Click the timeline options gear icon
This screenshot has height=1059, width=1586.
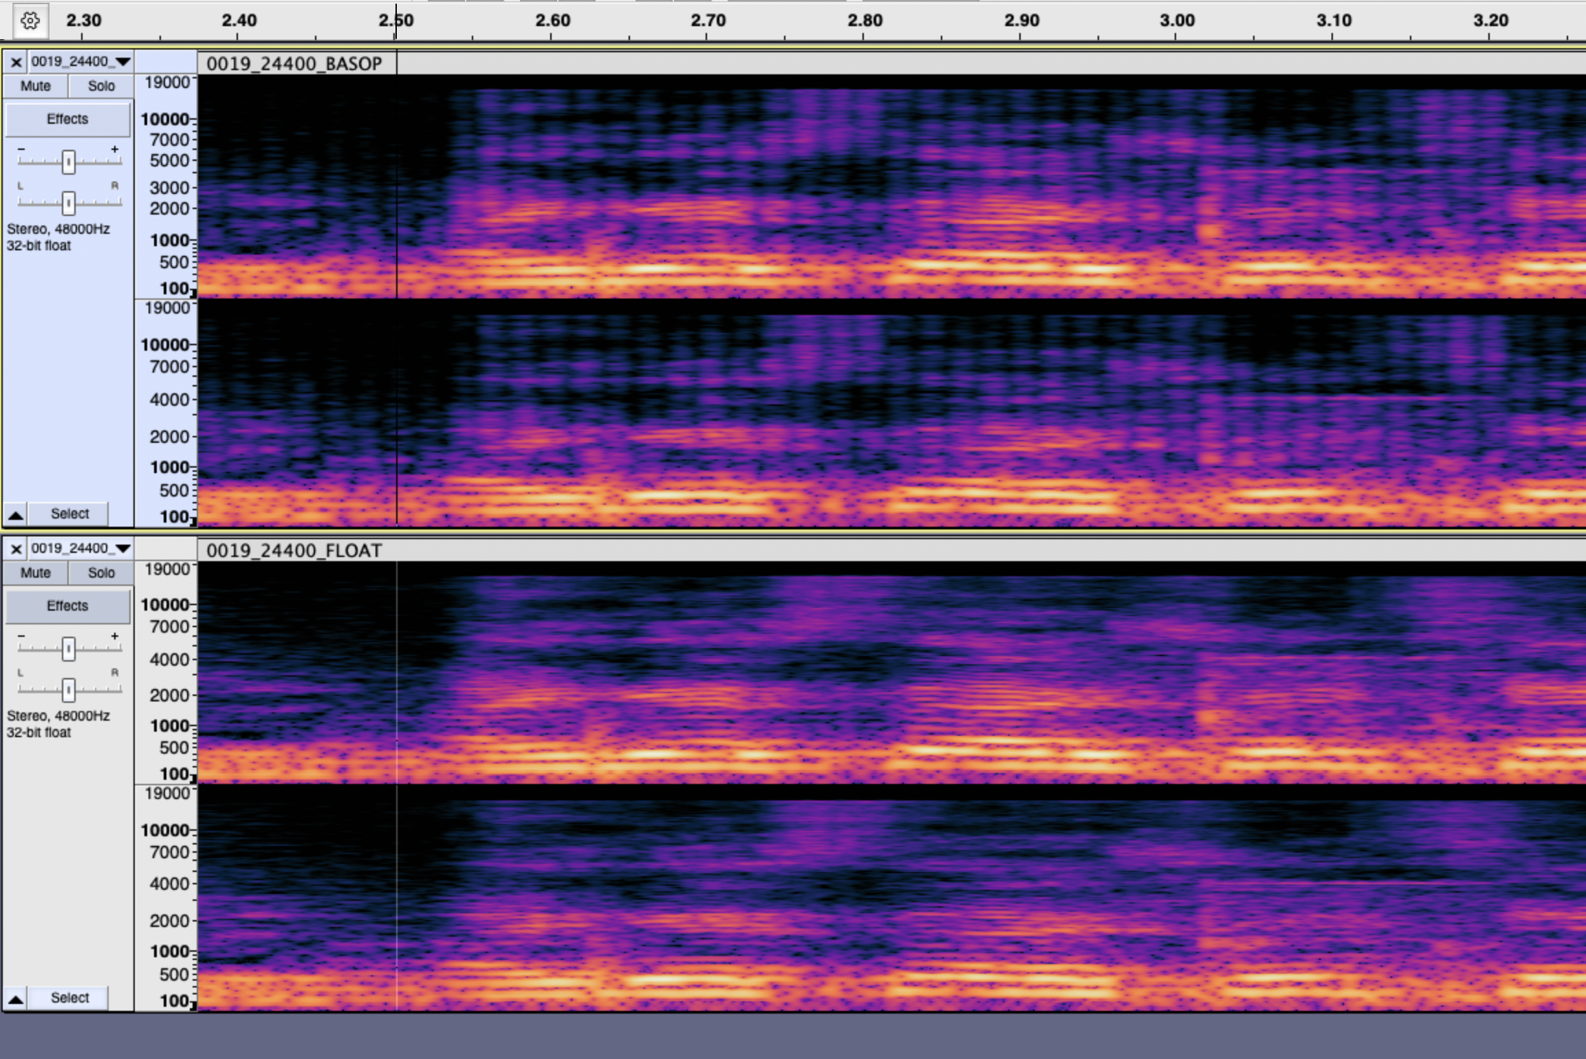[x=30, y=21]
